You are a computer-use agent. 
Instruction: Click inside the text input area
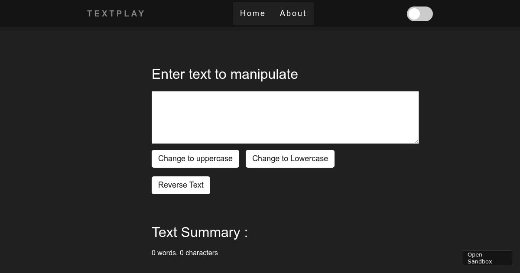(x=285, y=117)
